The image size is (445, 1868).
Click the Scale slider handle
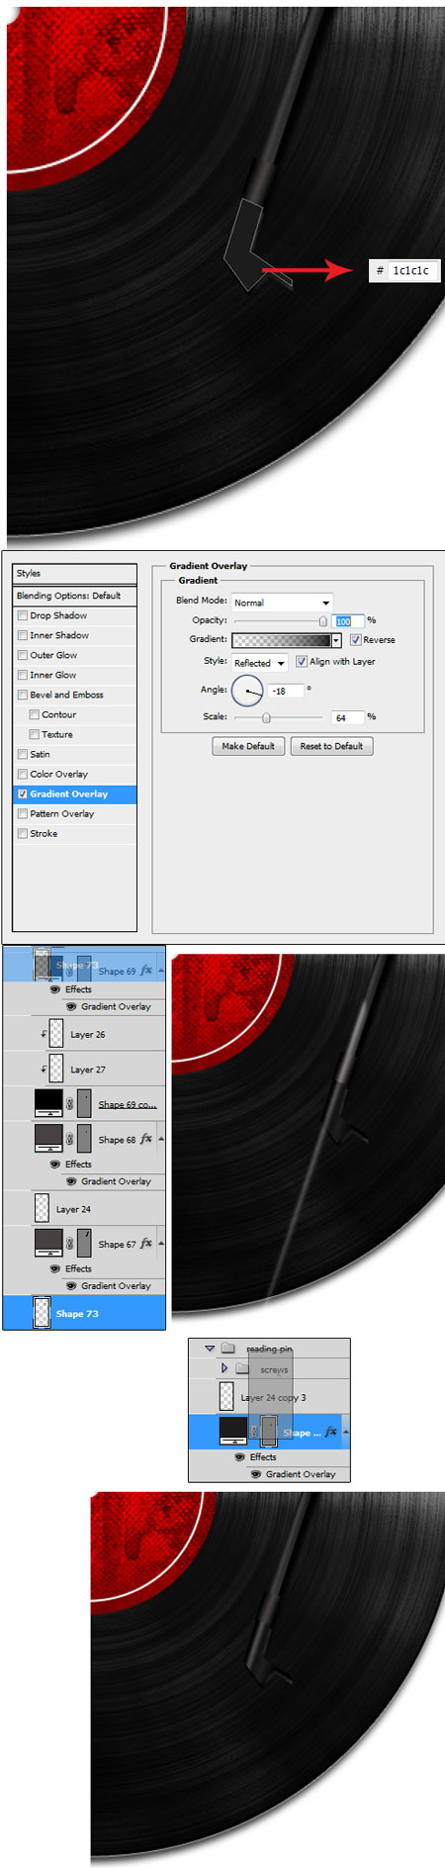pos(266,717)
